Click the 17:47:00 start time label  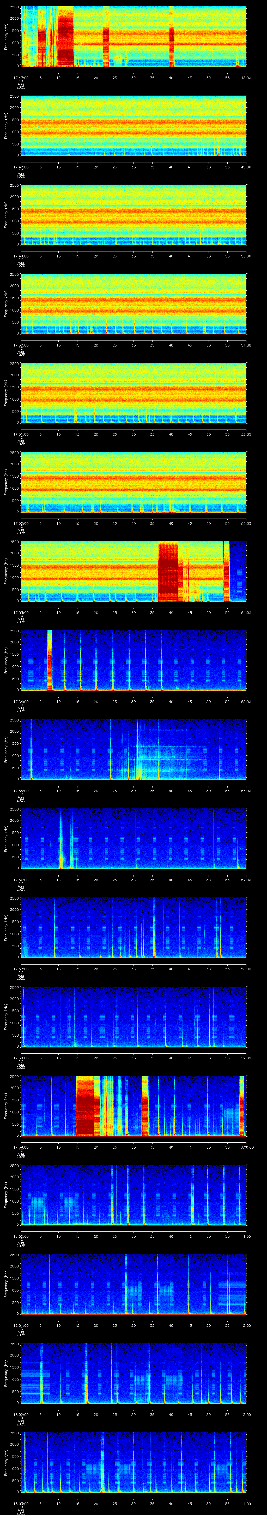click(21, 78)
